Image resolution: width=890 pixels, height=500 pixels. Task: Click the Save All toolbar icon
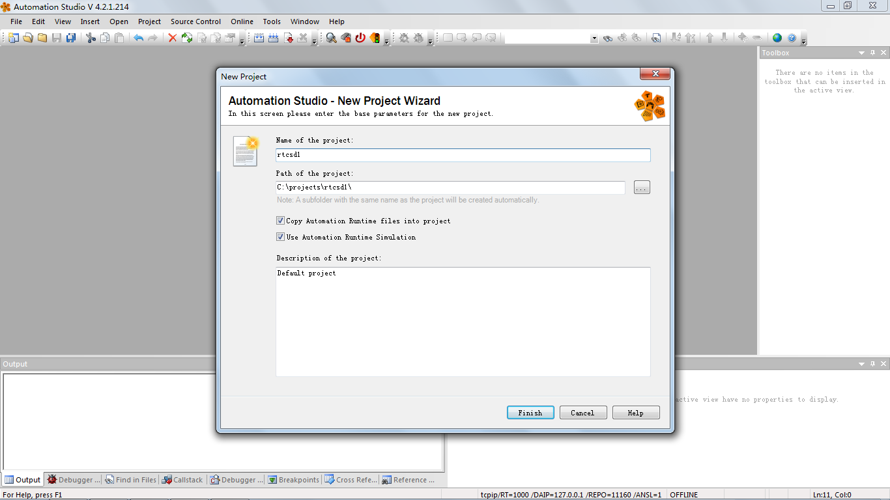tap(71, 38)
